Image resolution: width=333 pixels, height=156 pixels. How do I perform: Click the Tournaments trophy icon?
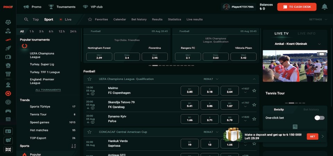51,7
